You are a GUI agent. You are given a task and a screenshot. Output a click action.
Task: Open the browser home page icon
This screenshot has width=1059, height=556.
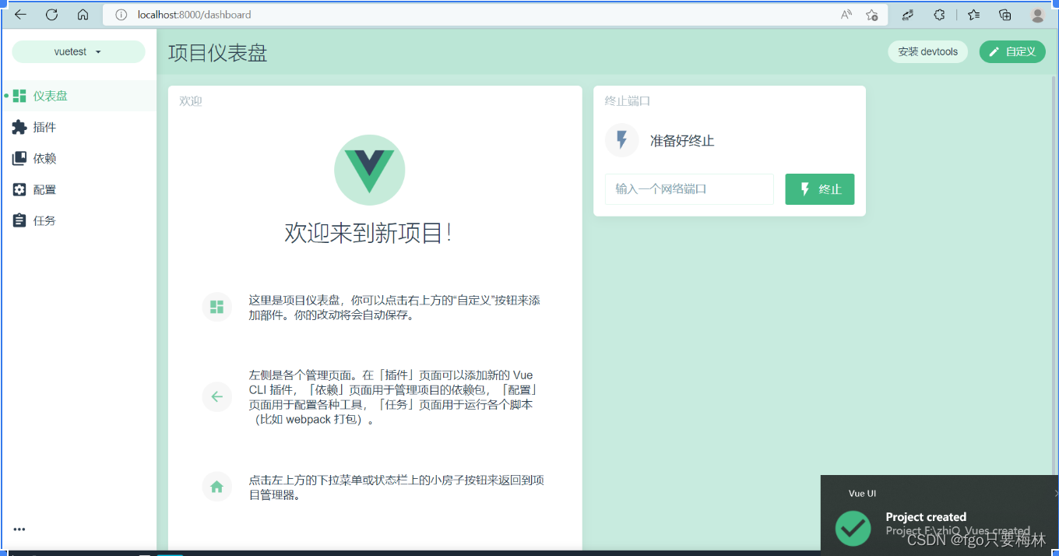tap(83, 15)
